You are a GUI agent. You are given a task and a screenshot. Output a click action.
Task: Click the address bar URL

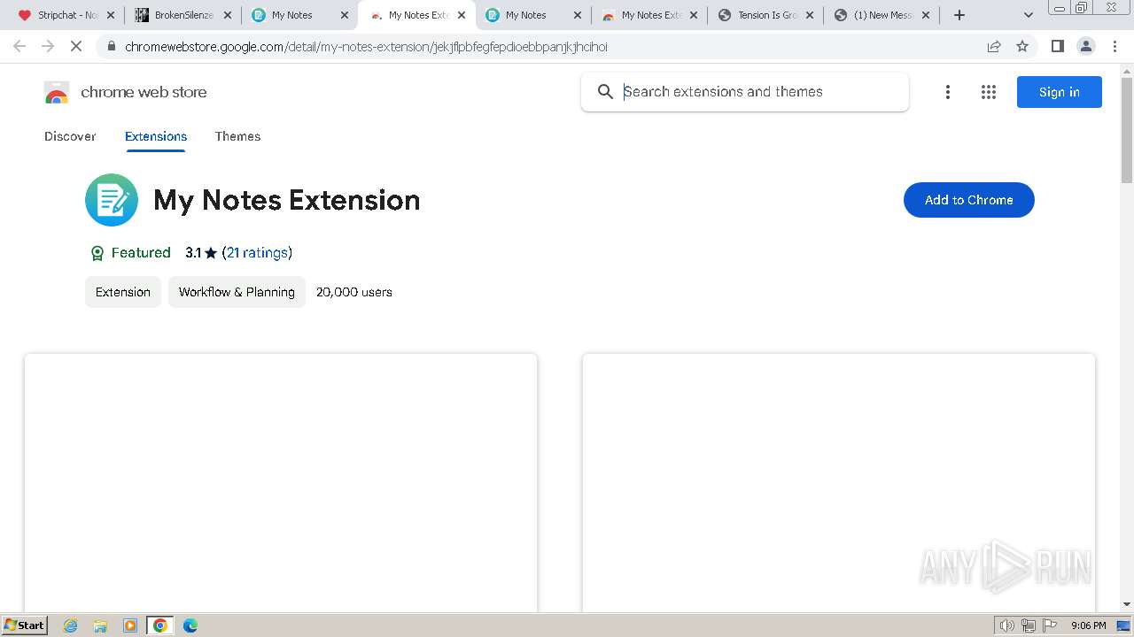(366, 46)
